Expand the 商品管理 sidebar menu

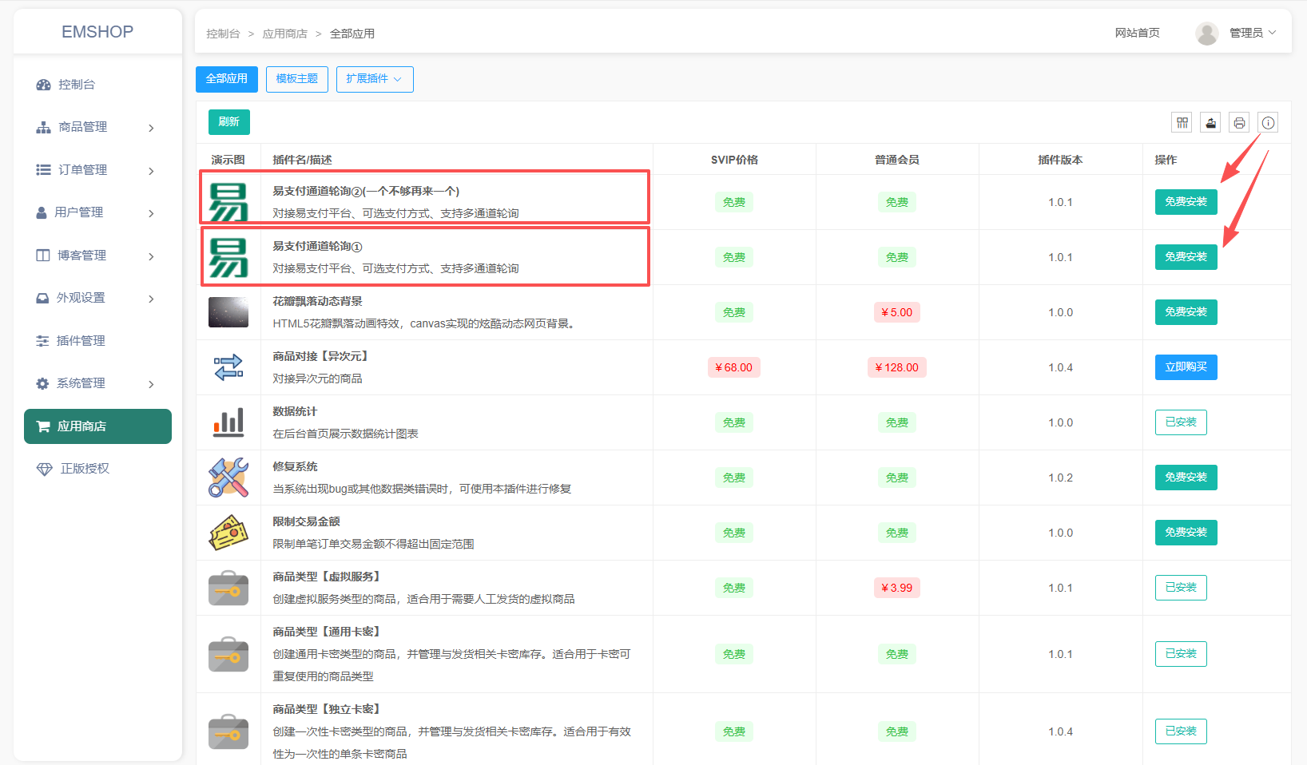tap(96, 127)
